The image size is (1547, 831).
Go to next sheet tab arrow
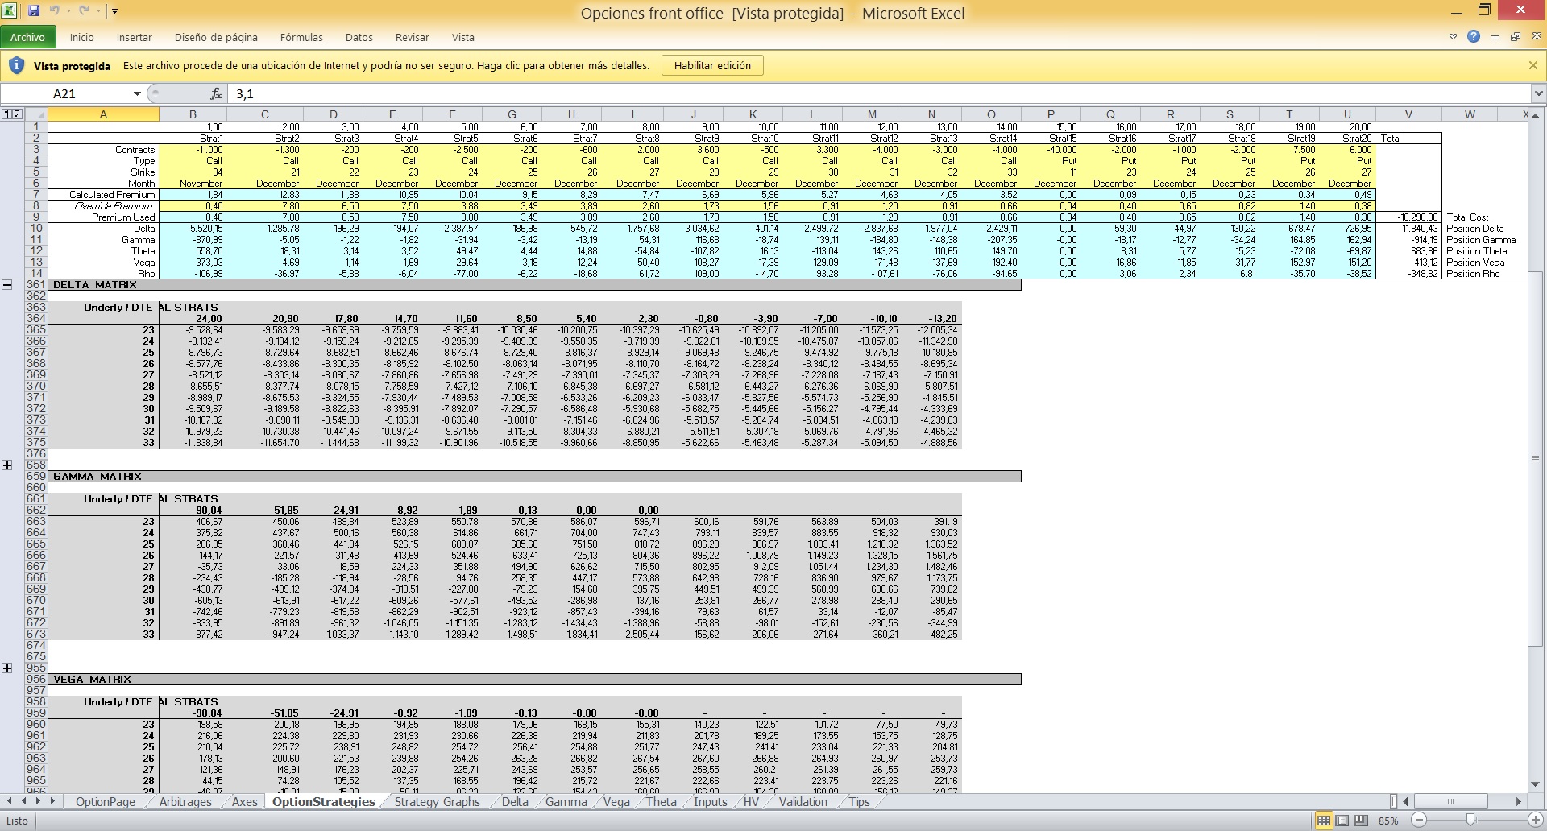coord(39,801)
